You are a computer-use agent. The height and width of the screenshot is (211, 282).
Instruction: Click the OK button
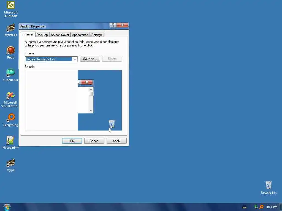pos(72,141)
